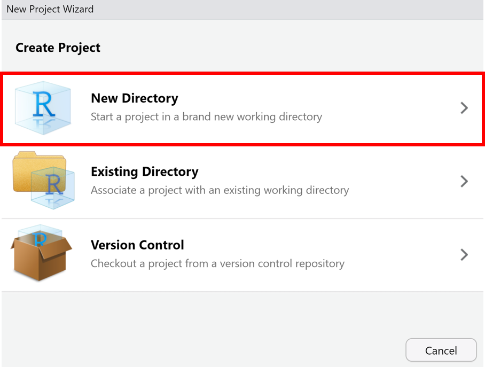Click empty space between New Directory text and chevron
This screenshot has height=367, width=485.
390,108
